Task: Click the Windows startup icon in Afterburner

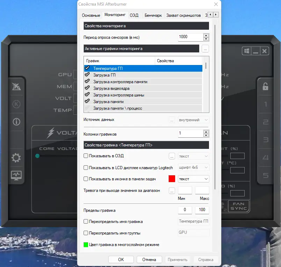Action: pyautogui.click(x=247, y=51)
